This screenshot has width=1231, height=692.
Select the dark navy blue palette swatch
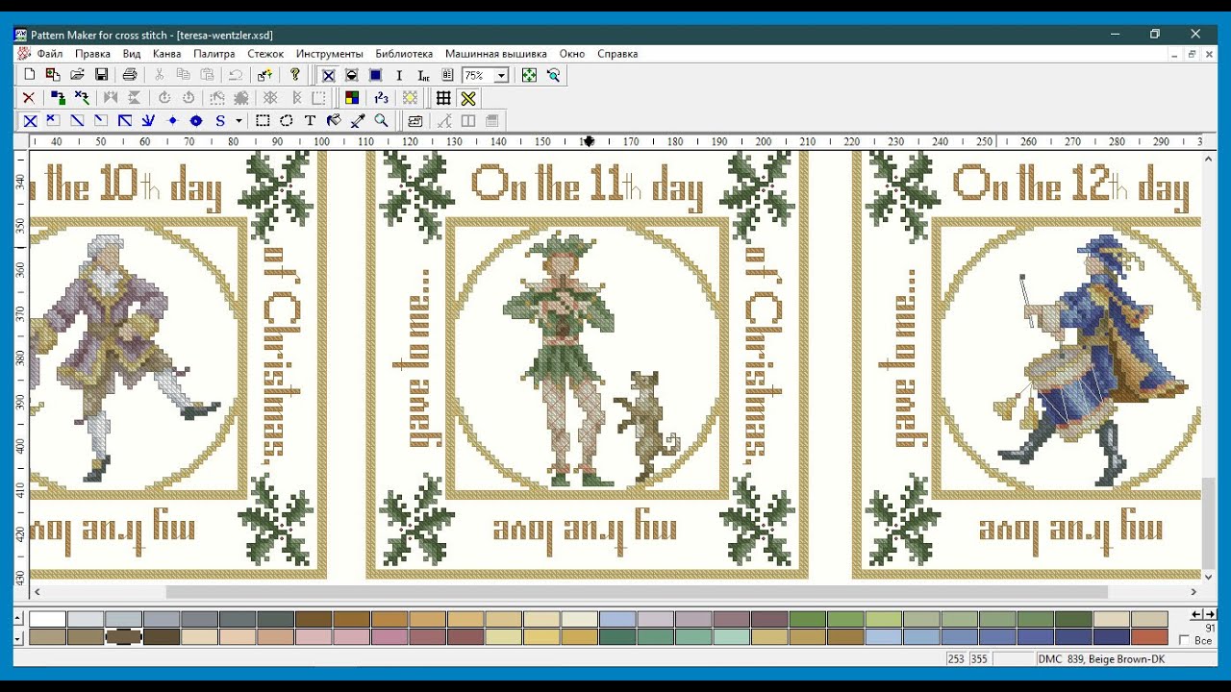click(1111, 636)
